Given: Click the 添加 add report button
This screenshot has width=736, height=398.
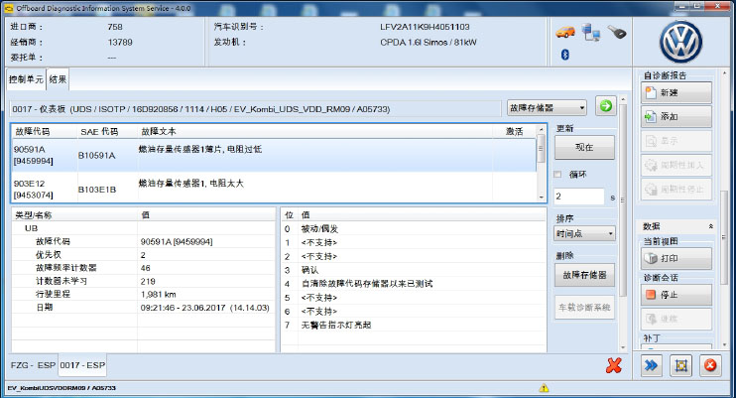Looking at the screenshot, I should coord(676,116).
